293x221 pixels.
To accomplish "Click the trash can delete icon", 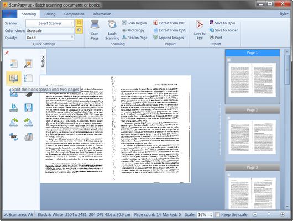I will [x=28, y=137].
